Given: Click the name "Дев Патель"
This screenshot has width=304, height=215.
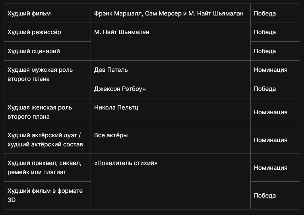Looking at the screenshot, I should click(x=111, y=70).
